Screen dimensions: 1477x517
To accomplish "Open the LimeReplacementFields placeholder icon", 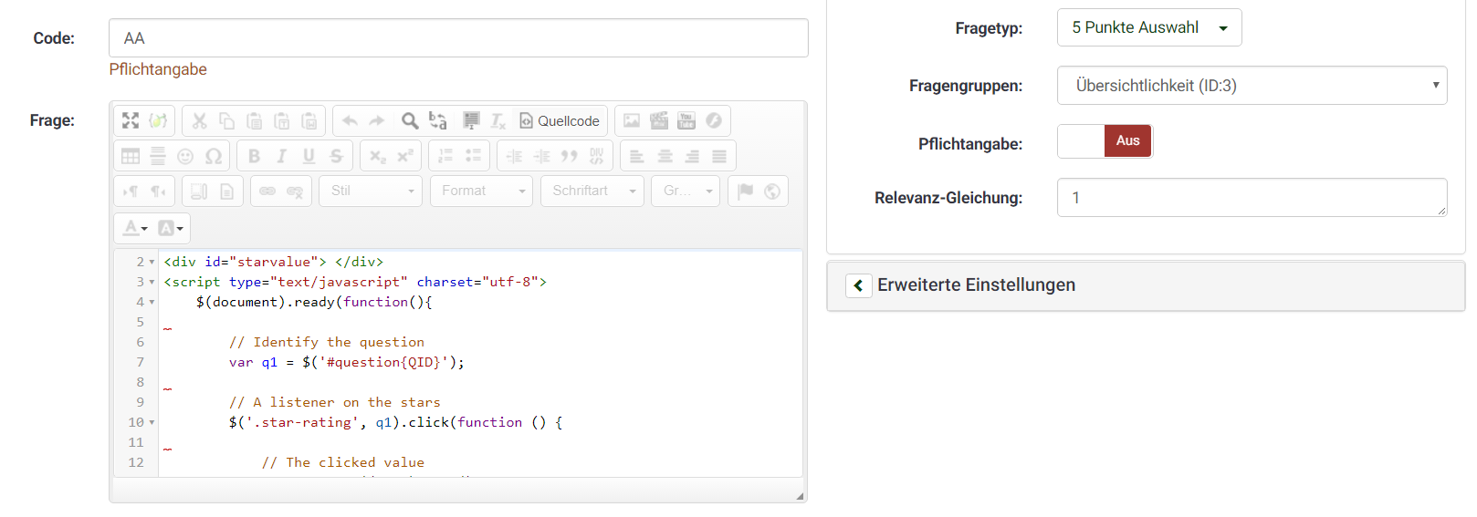I will (158, 120).
